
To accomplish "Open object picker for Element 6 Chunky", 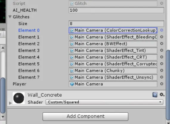I will point(162,70).
